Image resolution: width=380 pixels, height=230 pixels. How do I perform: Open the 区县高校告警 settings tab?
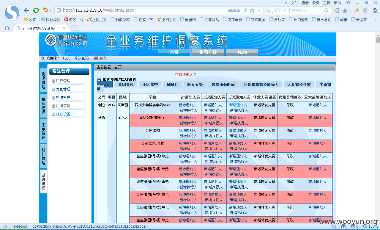click(299, 85)
